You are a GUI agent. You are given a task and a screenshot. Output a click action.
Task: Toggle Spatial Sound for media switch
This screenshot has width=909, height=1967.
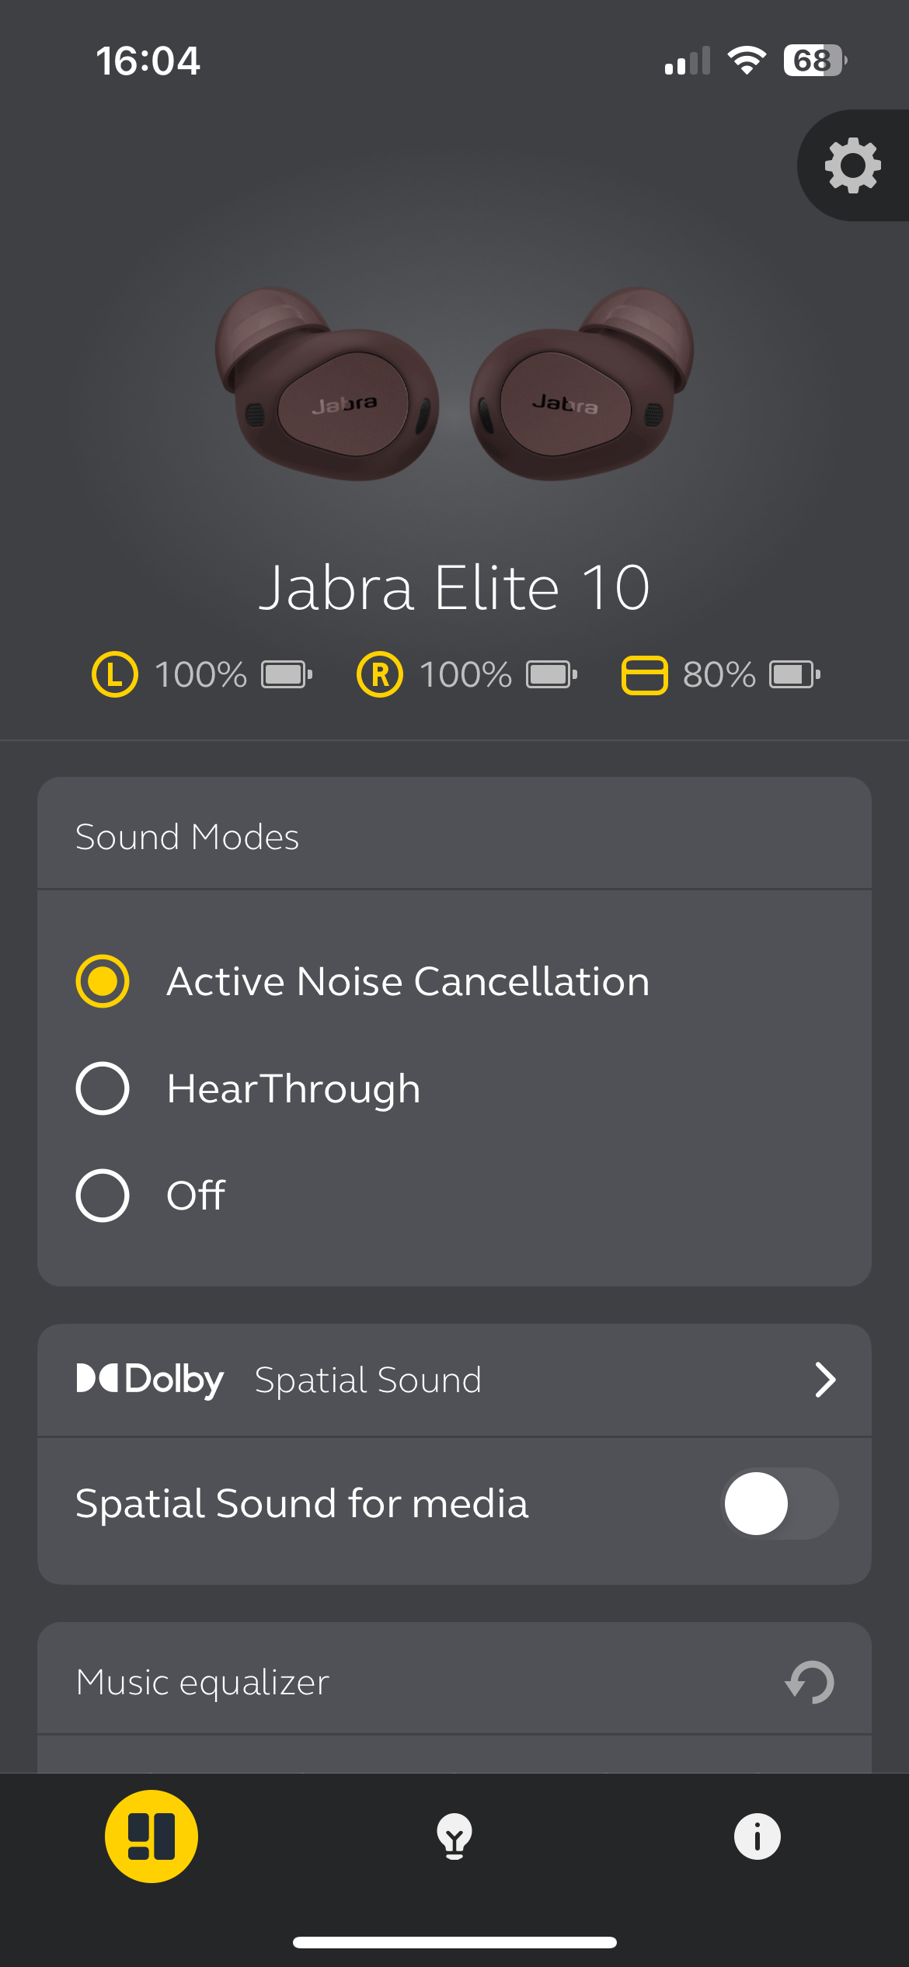[780, 1503]
